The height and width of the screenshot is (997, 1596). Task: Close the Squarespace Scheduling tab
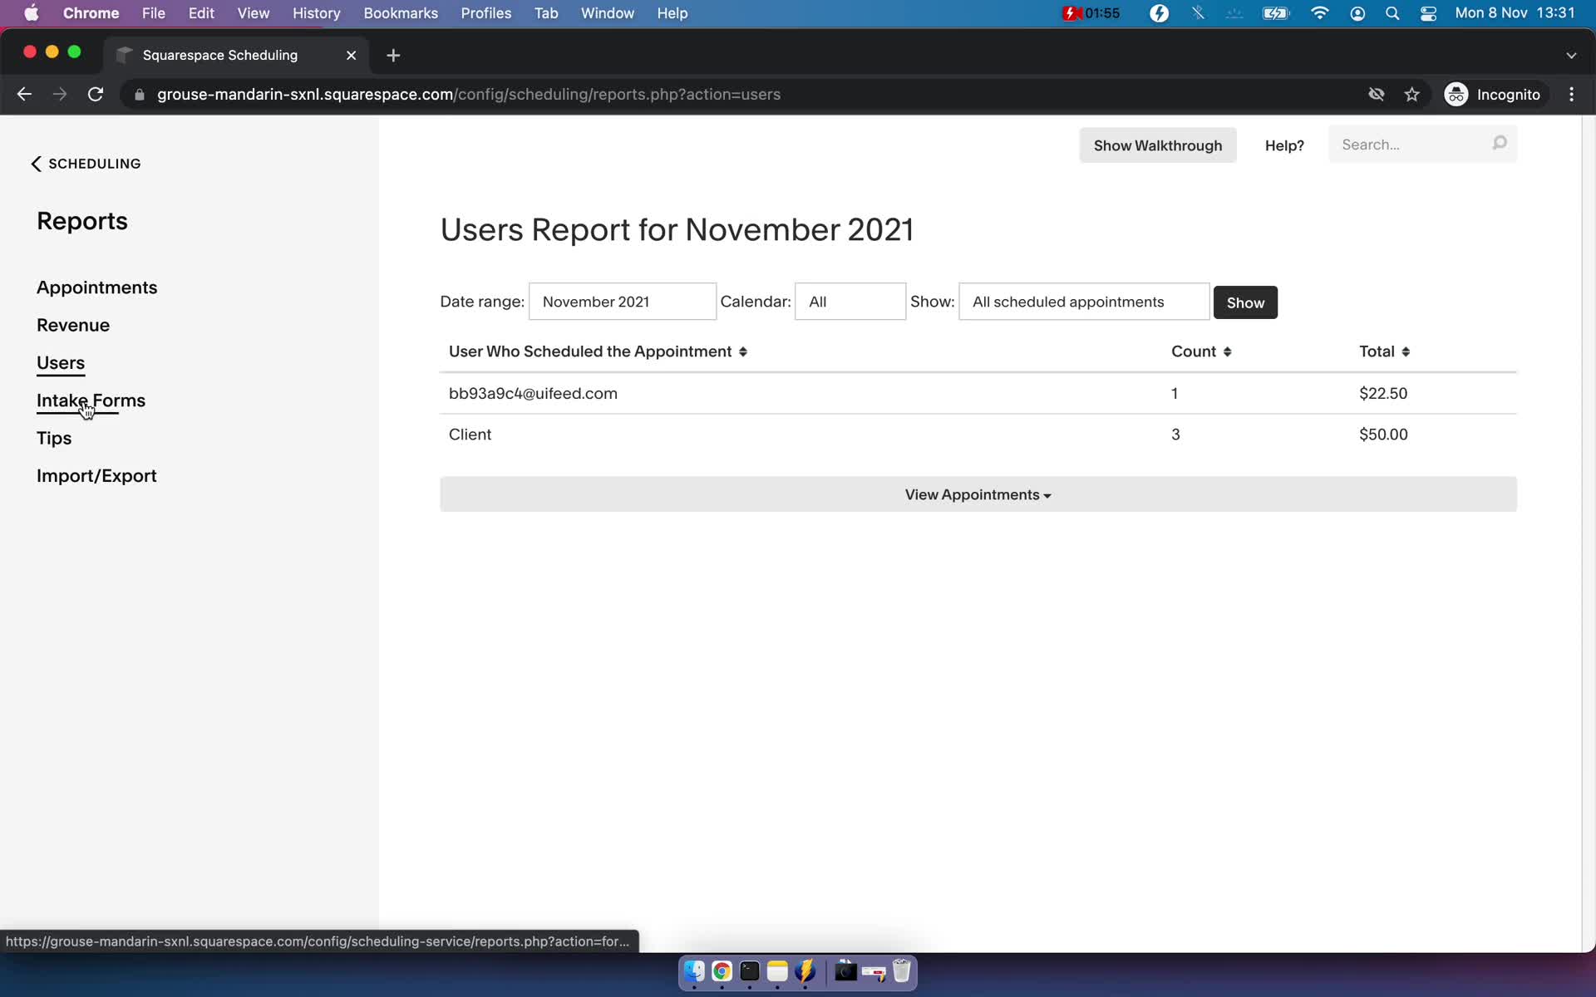[351, 55]
